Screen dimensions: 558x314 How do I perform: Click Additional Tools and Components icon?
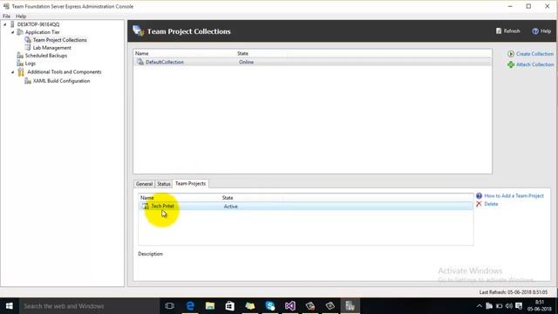pyautogui.click(x=21, y=72)
